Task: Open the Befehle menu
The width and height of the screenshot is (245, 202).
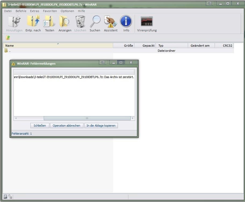Action: tap(21, 11)
